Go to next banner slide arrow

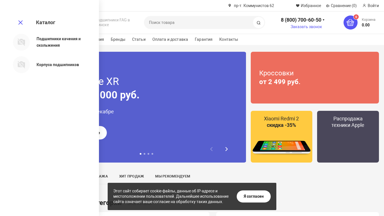pyautogui.click(x=227, y=149)
